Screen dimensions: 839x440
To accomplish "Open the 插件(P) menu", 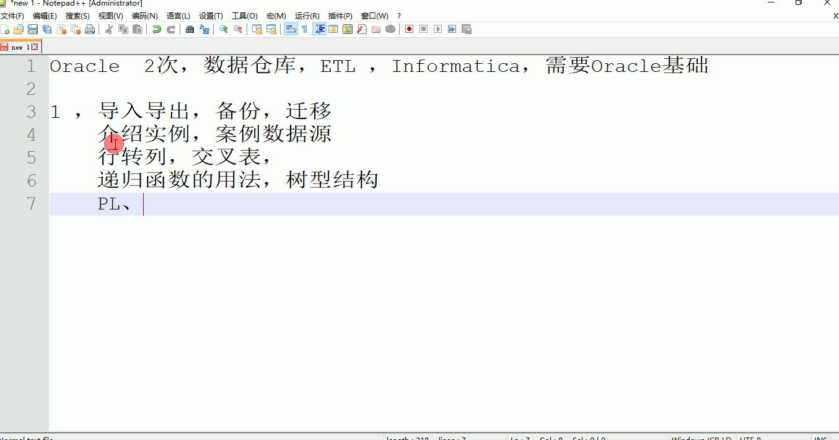I will click(x=340, y=15).
